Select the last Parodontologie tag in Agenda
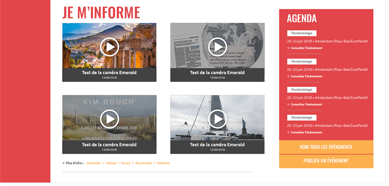Image resolution: width=389 pixels, height=186 pixels. pos(302,118)
